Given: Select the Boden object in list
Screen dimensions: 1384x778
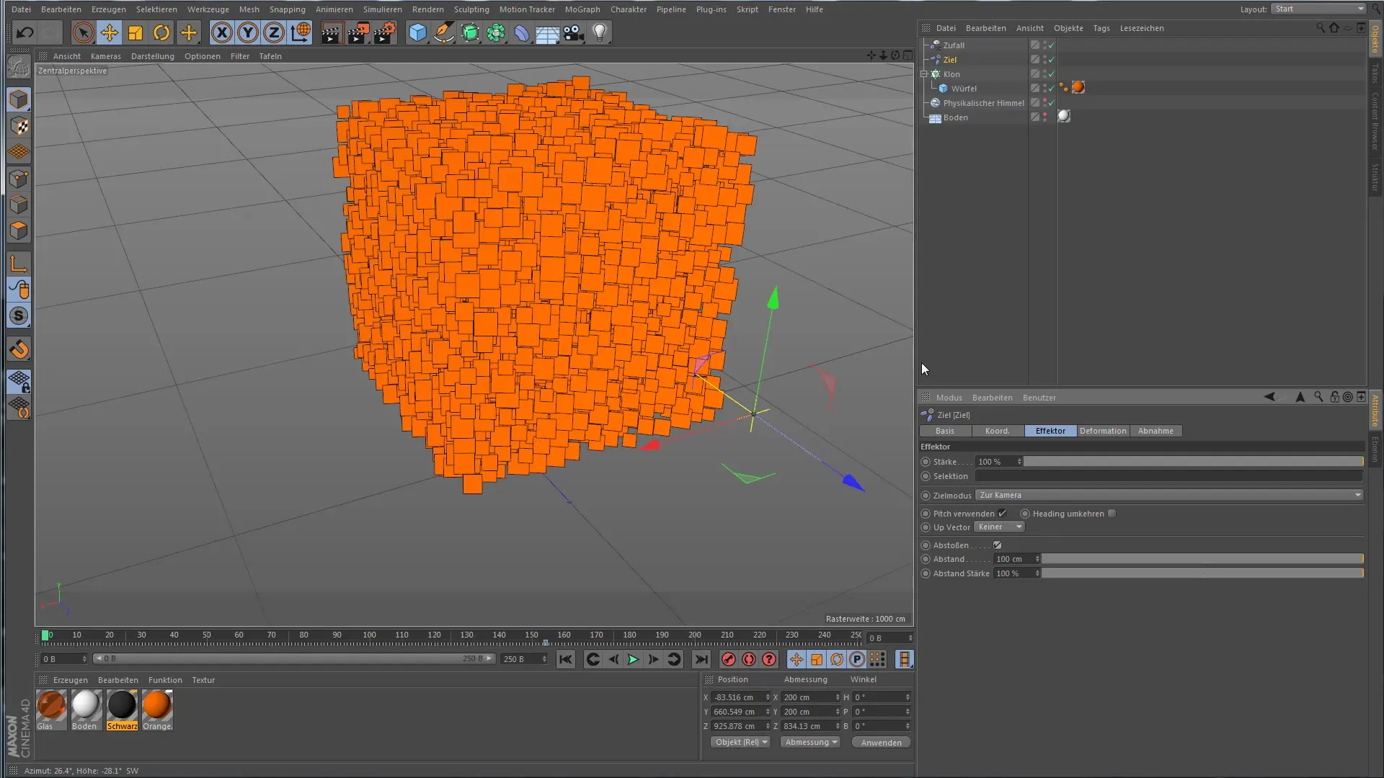Looking at the screenshot, I should 955,117.
